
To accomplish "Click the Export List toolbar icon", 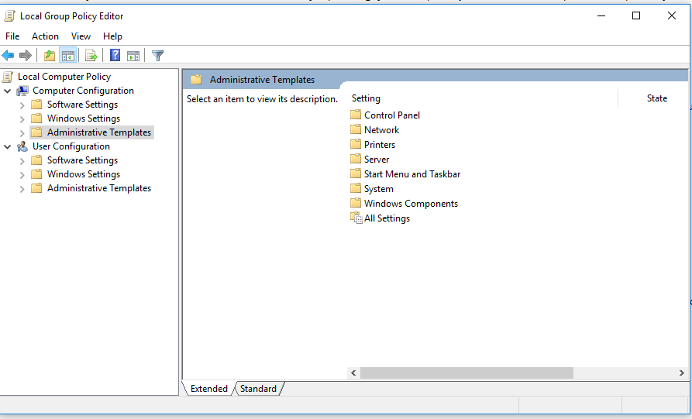I will point(91,55).
